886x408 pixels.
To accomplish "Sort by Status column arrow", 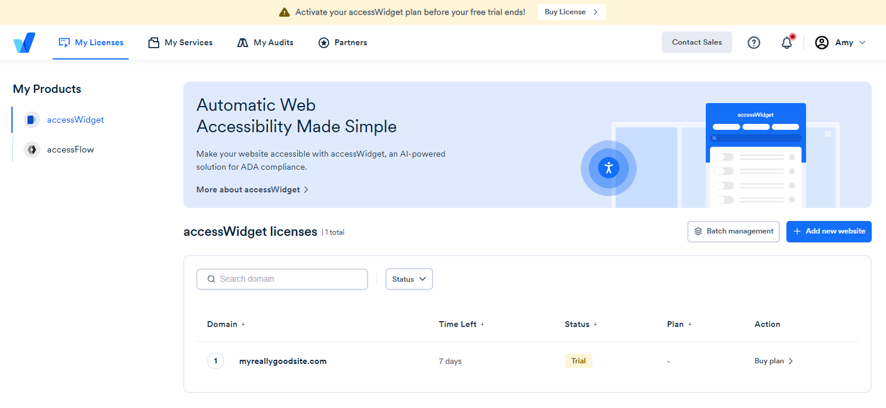I will (x=595, y=325).
